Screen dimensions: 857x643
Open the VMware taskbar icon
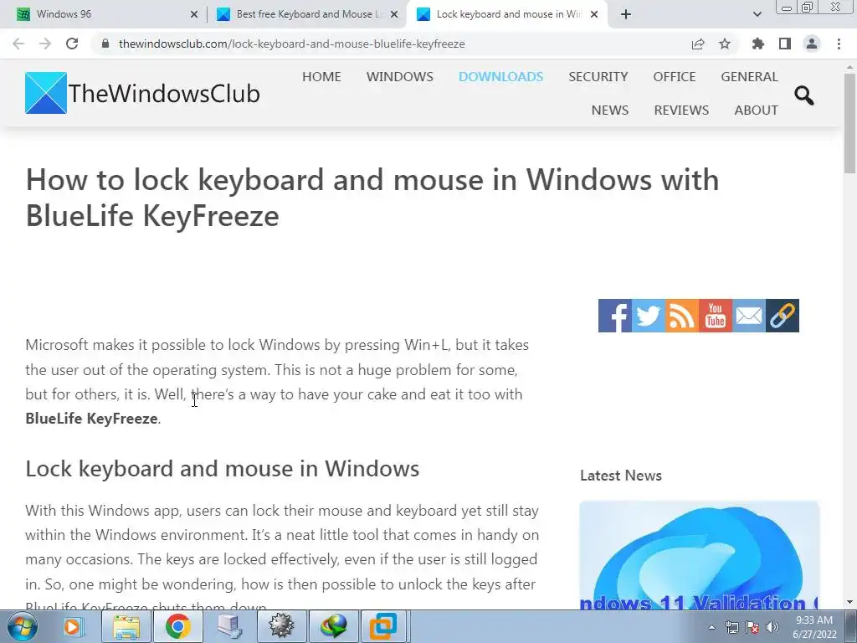pos(383,626)
